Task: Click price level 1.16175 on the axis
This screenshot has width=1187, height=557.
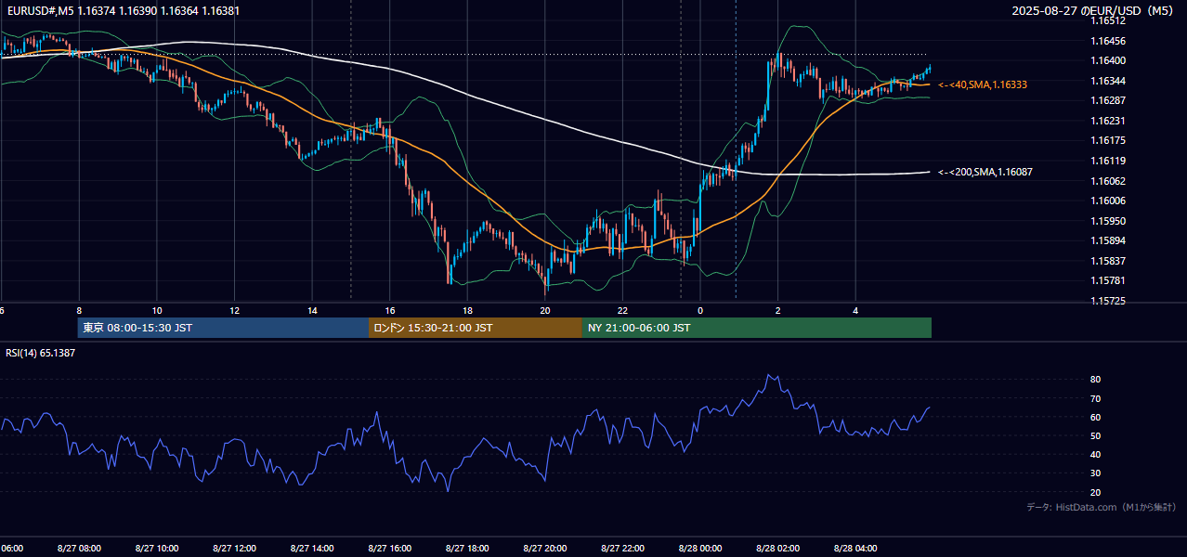Action: point(1110,140)
